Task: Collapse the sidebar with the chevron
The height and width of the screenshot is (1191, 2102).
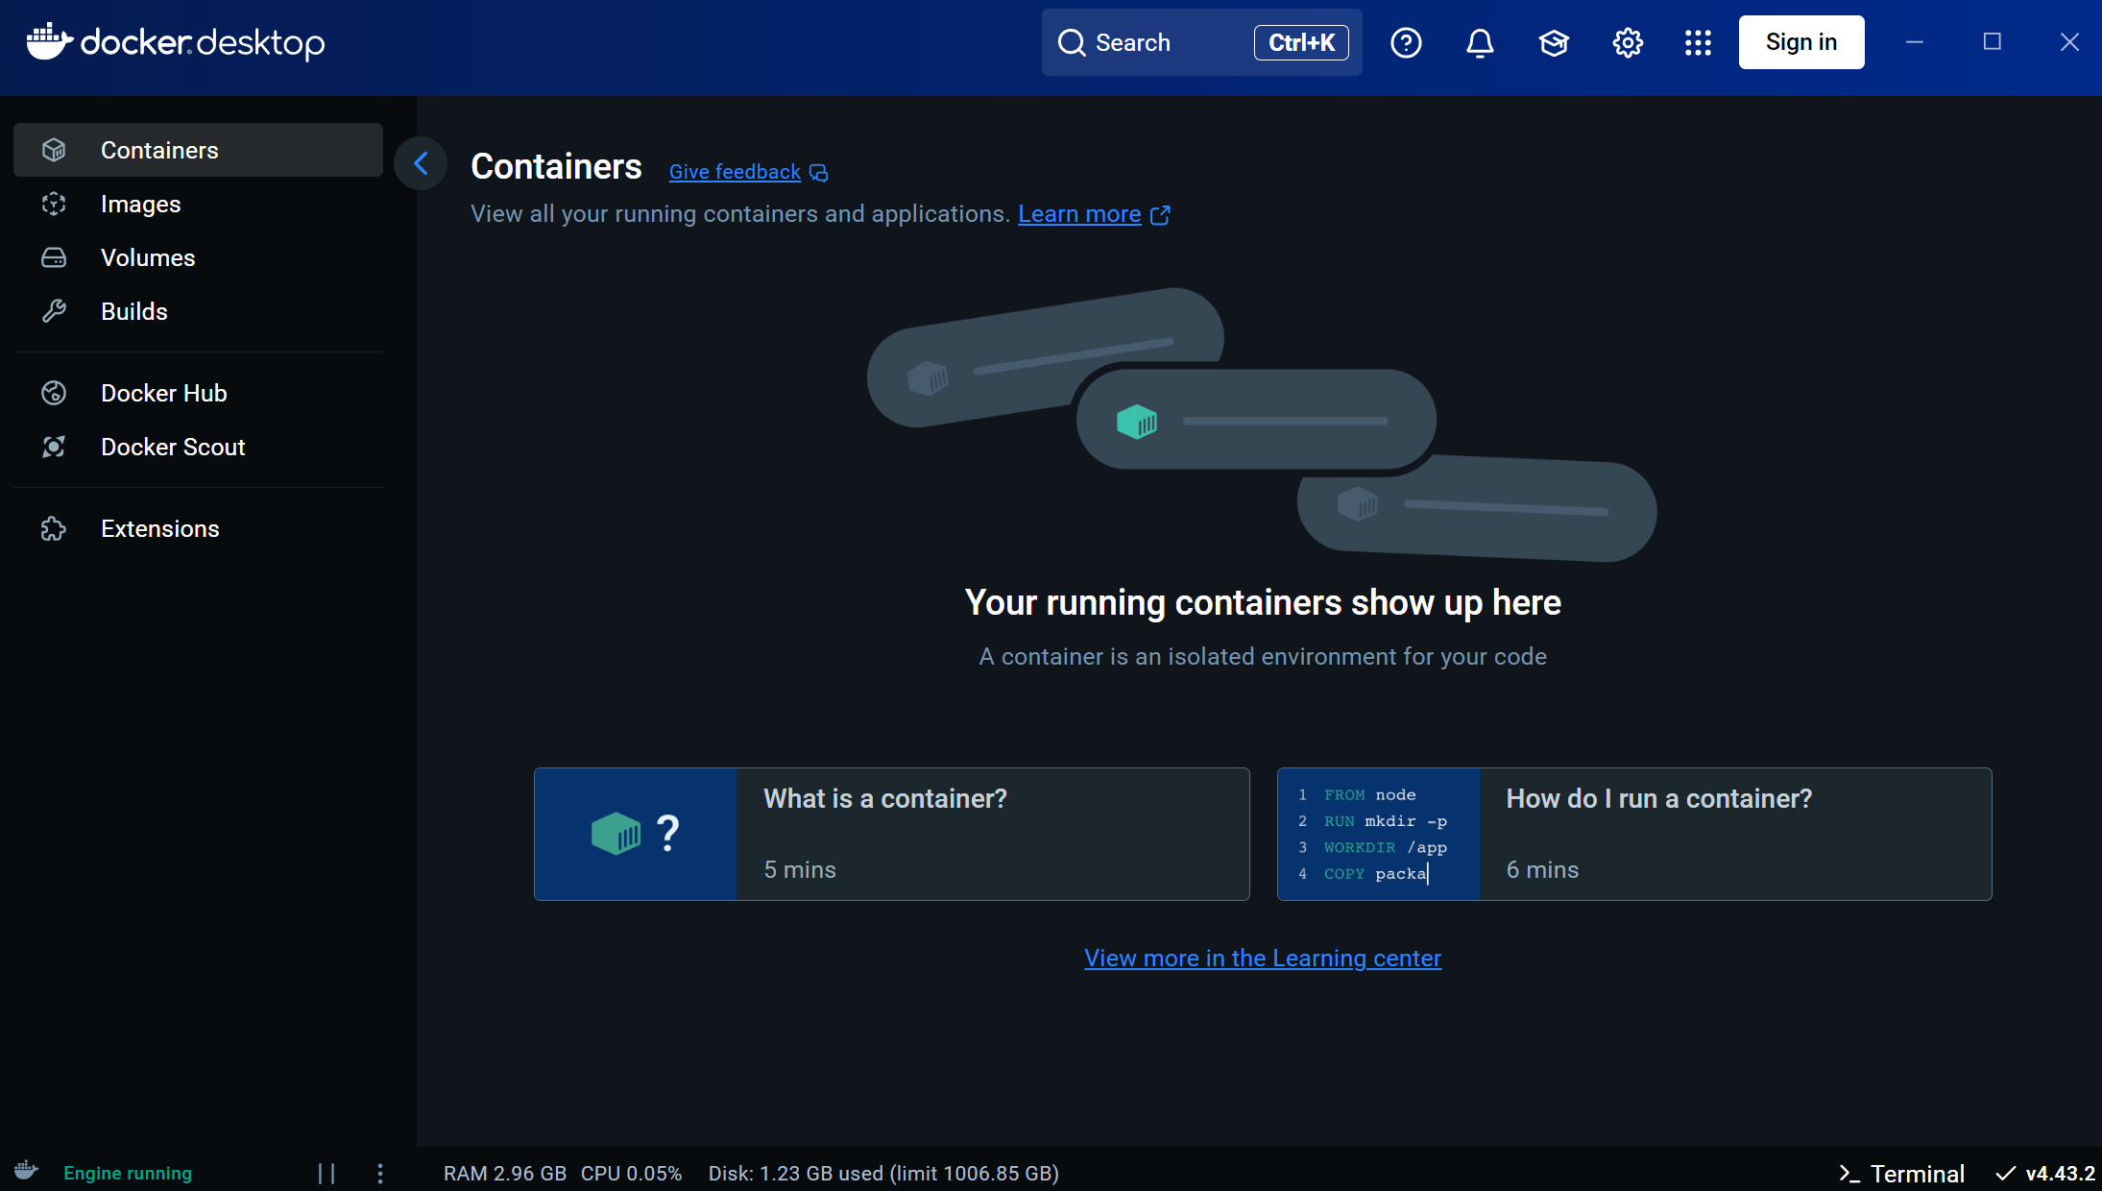Action: (x=421, y=163)
